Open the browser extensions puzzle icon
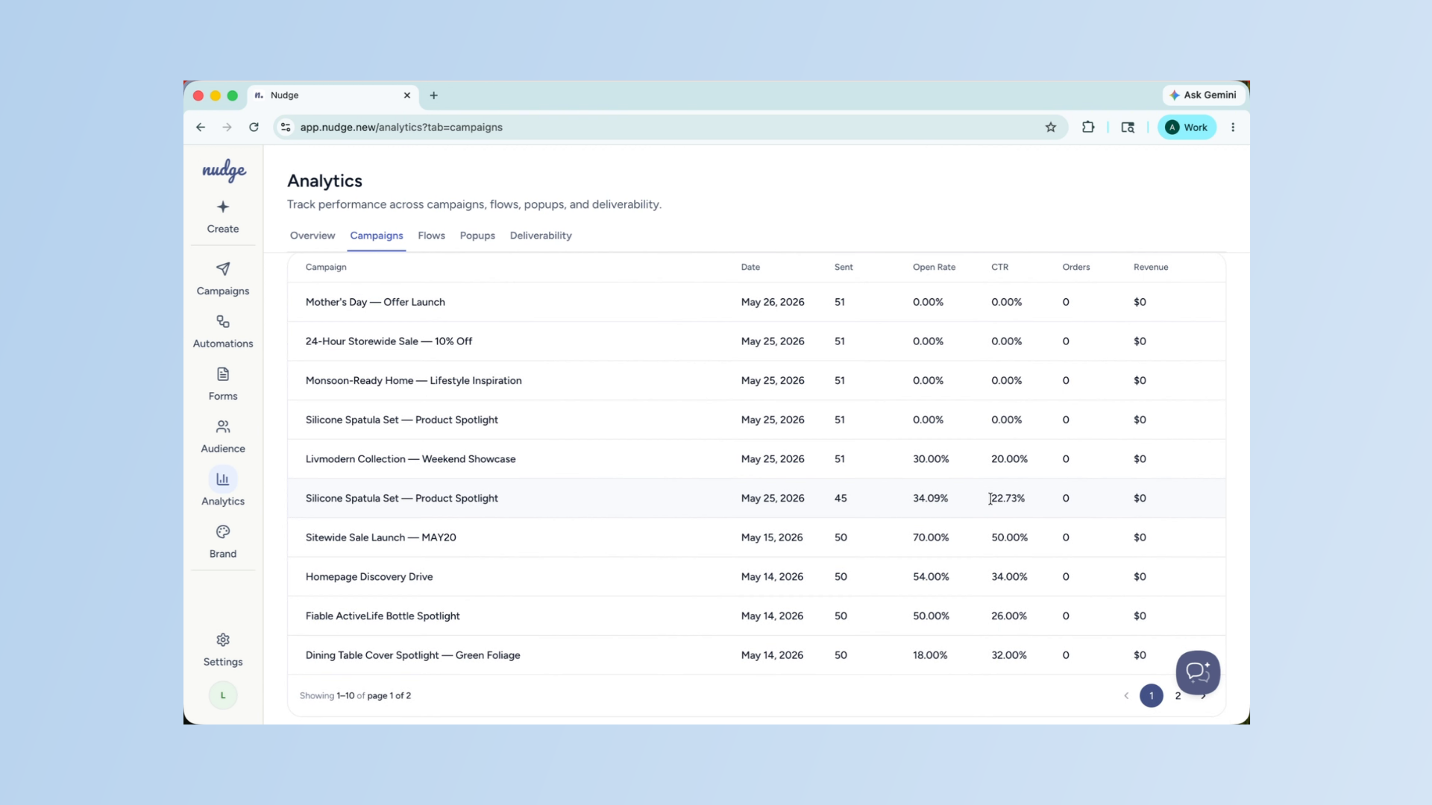 pyautogui.click(x=1088, y=127)
